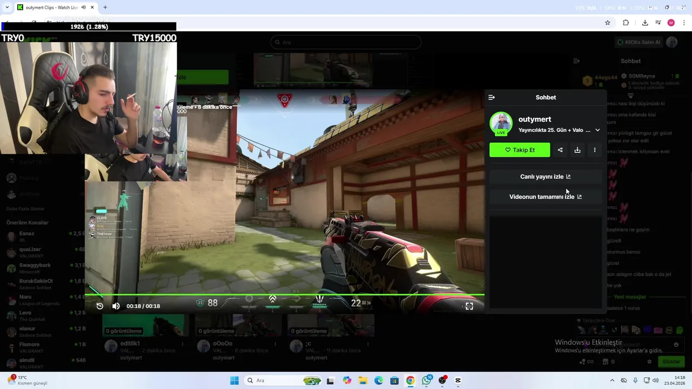Open chat settings gear icon

tap(649, 361)
